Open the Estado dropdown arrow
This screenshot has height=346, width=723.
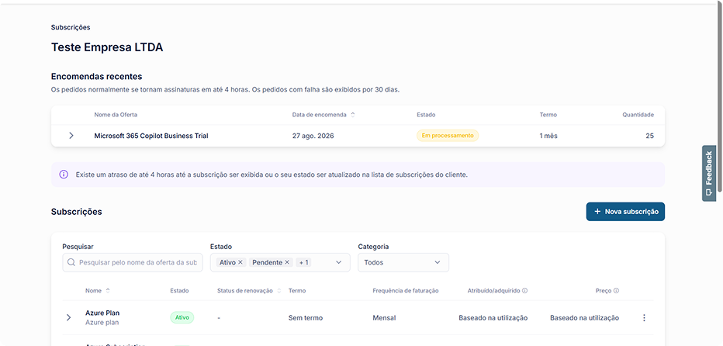338,262
